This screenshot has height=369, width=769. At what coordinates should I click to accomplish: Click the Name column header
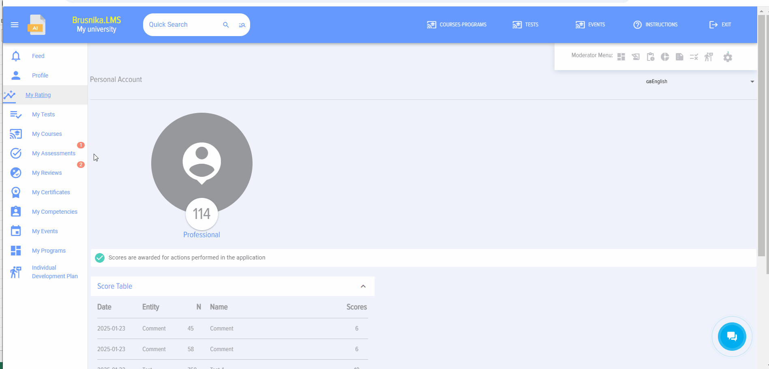[x=219, y=307]
